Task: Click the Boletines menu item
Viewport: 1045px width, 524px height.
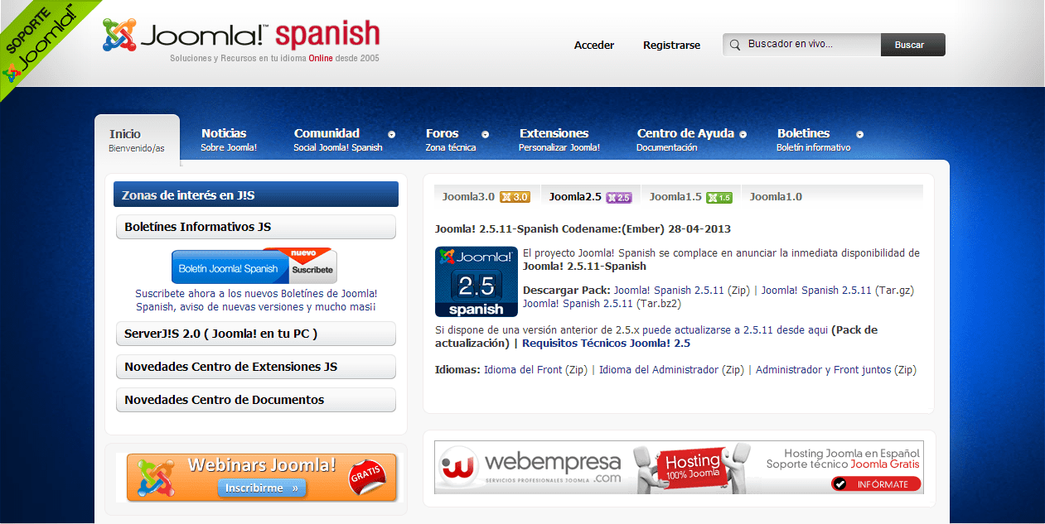Action: pyautogui.click(x=813, y=139)
